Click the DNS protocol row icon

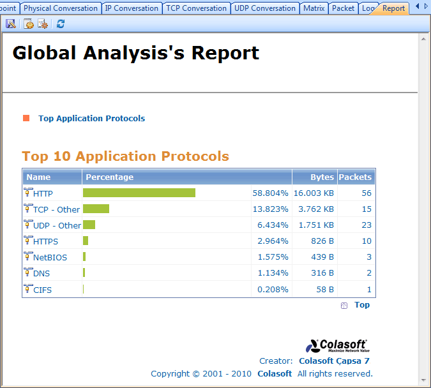click(27, 272)
